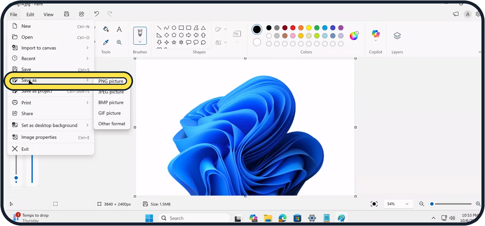
Task: Open the File menu
Action: (x=14, y=14)
